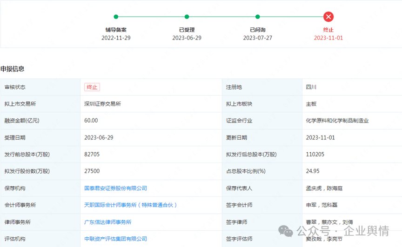Select the 审核状态 row label
The width and height of the screenshot is (402, 247).
[x=15, y=87]
